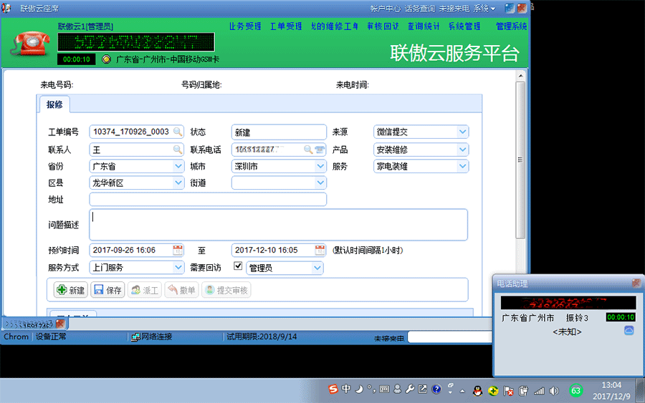Click the 地址 input field
Image resolution: width=645 pixels, height=403 pixels.
coord(208,200)
